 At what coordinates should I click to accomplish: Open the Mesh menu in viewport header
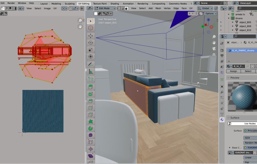click(x=158, y=8)
